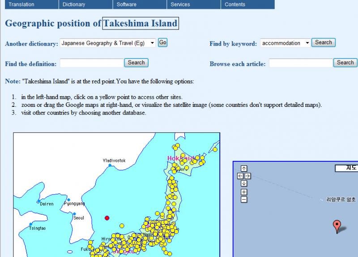Open the Another dictionary dropdown
The height and width of the screenshot is (257, 358).
(x=107, y=43)
